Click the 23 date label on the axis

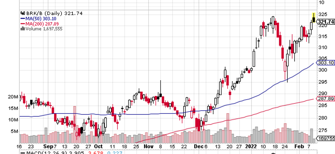31,146
